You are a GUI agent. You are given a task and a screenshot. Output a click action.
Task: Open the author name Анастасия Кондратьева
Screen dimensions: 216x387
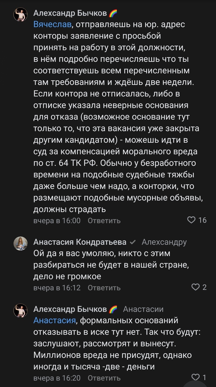80,242
